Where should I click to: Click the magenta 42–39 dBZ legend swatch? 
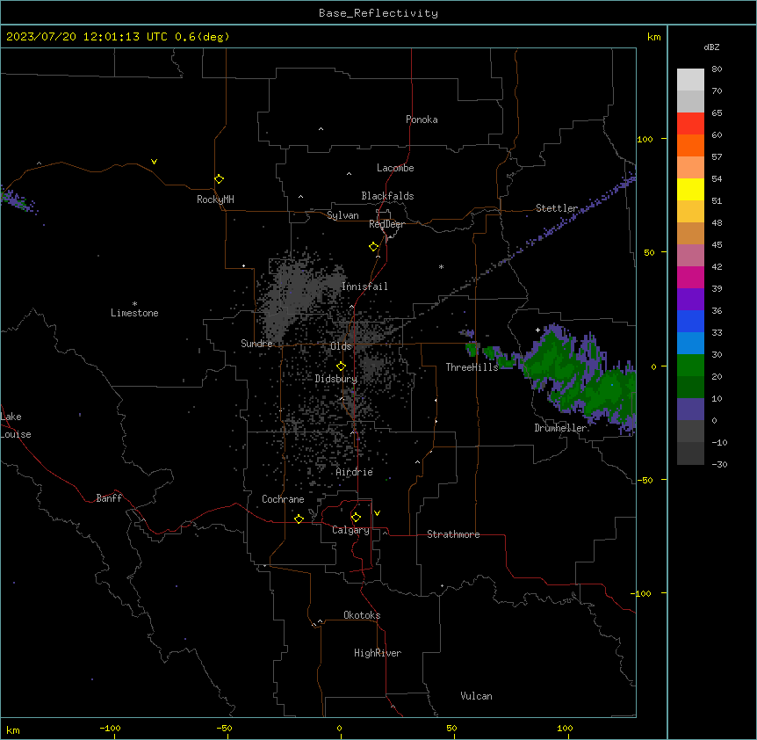(690, 277)
